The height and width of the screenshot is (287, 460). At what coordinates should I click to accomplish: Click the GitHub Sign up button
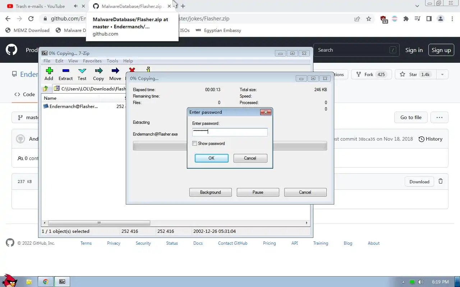point(441,50)
